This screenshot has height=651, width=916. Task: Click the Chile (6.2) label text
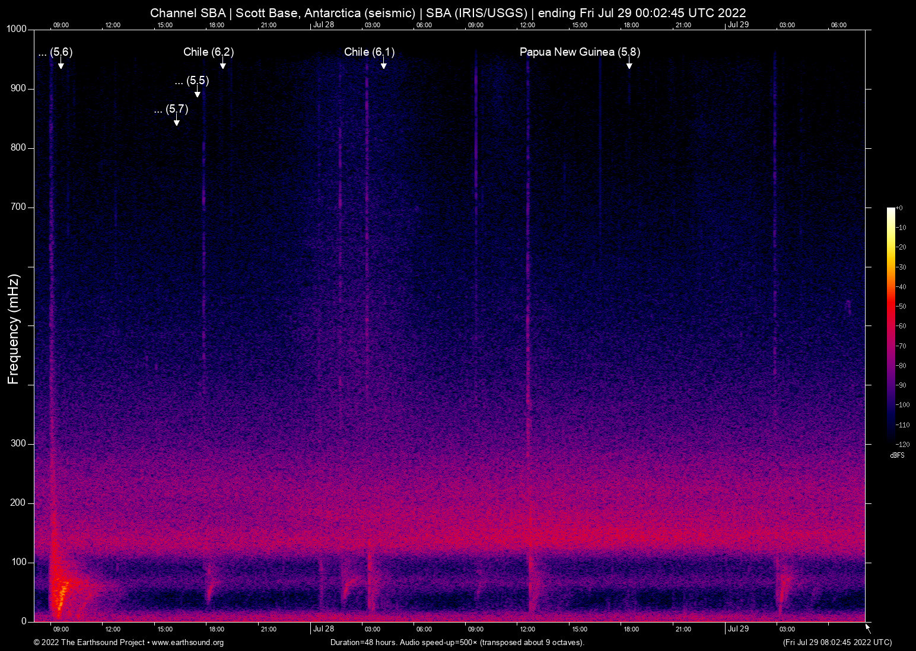209,52
